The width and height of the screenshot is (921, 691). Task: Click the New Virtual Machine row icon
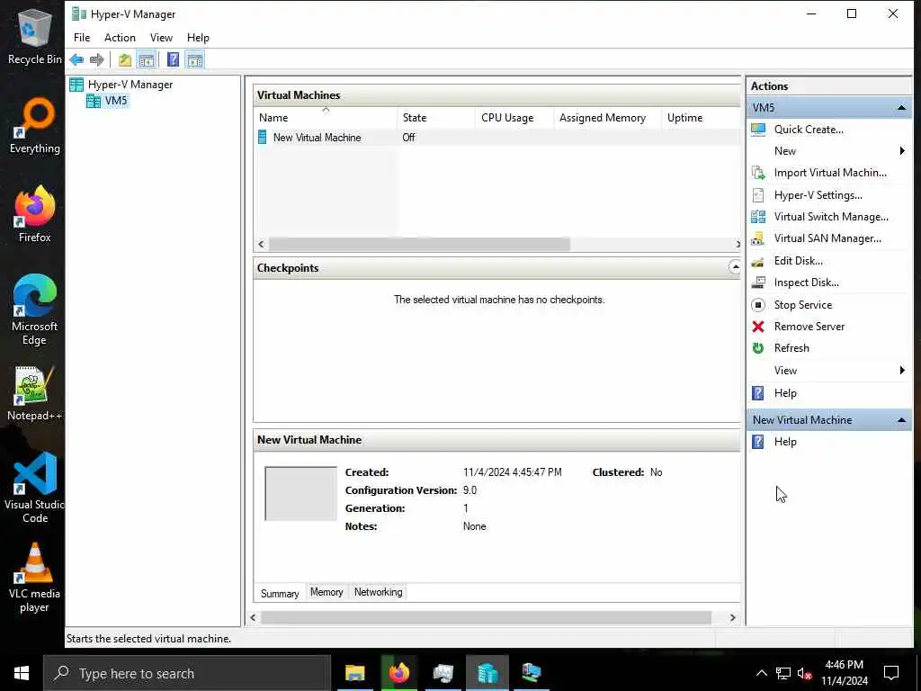(x=263, y=138)
